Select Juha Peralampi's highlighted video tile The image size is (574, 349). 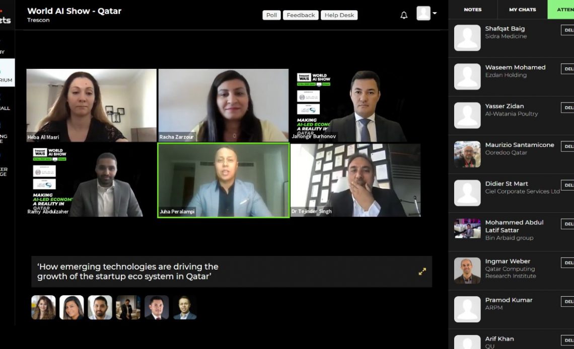point(223,180)
